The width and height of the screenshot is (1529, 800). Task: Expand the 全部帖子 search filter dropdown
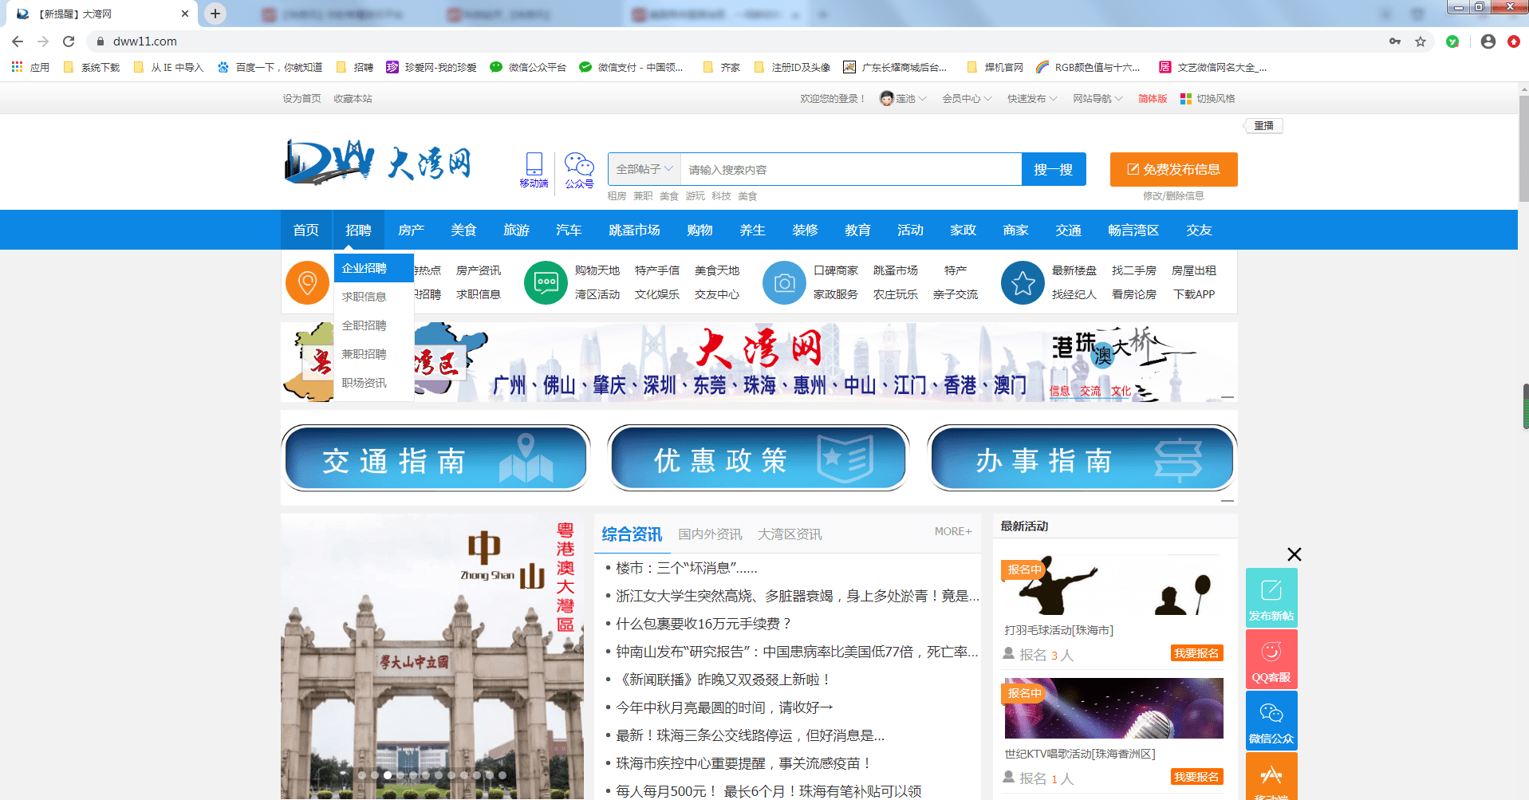642,169
